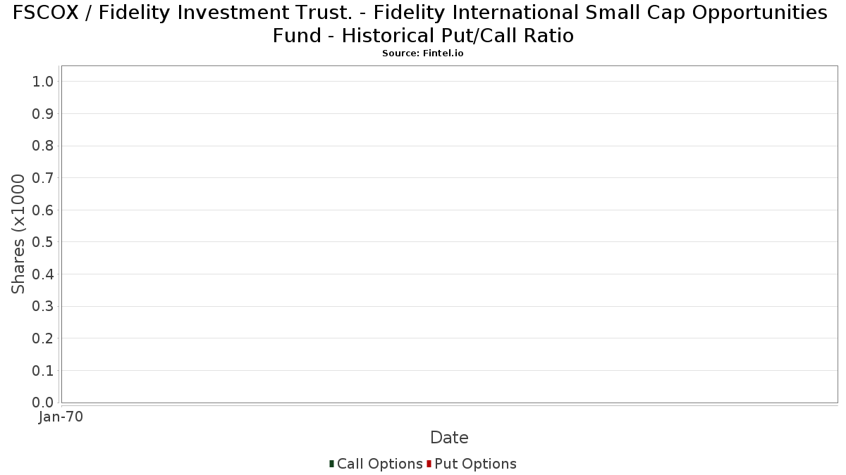Click the Shares (x1000 y-axis title
This screenshot has height=475, width=846.
tap(18, 234)
